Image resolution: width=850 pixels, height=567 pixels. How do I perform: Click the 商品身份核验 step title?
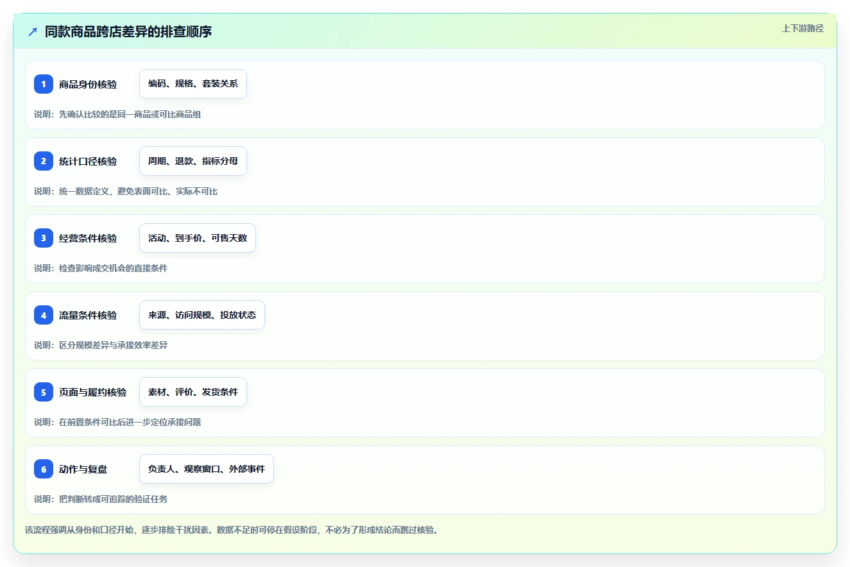pyautogui.click(x=88, y=84)
